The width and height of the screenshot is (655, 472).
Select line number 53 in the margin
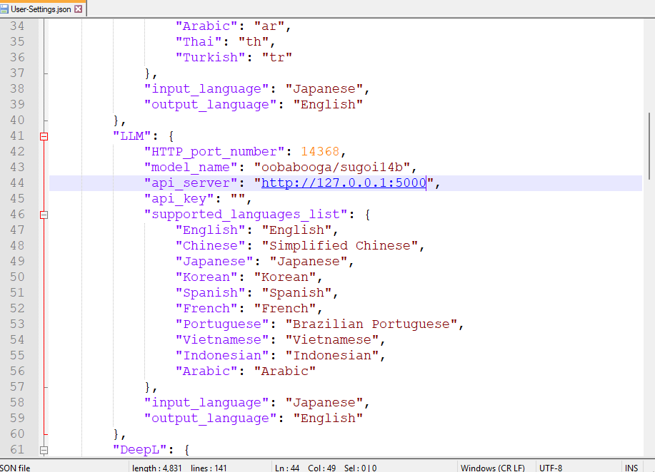(x=18, y=324)
